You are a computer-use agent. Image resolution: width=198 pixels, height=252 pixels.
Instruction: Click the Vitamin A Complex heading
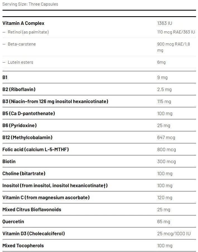pyautogui.click(x=23, y=23)
